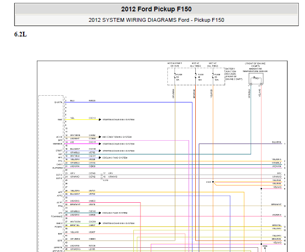Screen dimensions: 305x252
Task: Click the '2012 Ford Pickup F150' title heading
Action: click(157, 9)
